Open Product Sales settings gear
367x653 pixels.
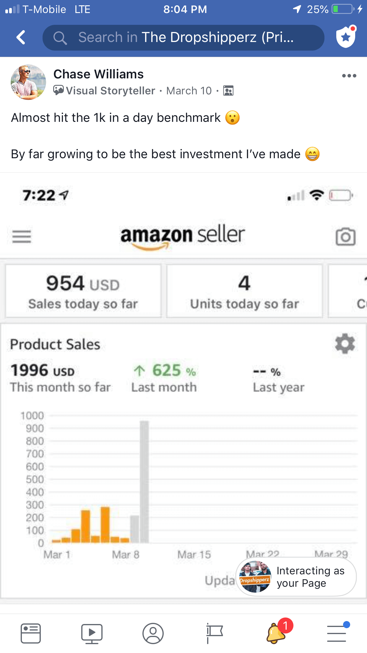click(345, 344)
